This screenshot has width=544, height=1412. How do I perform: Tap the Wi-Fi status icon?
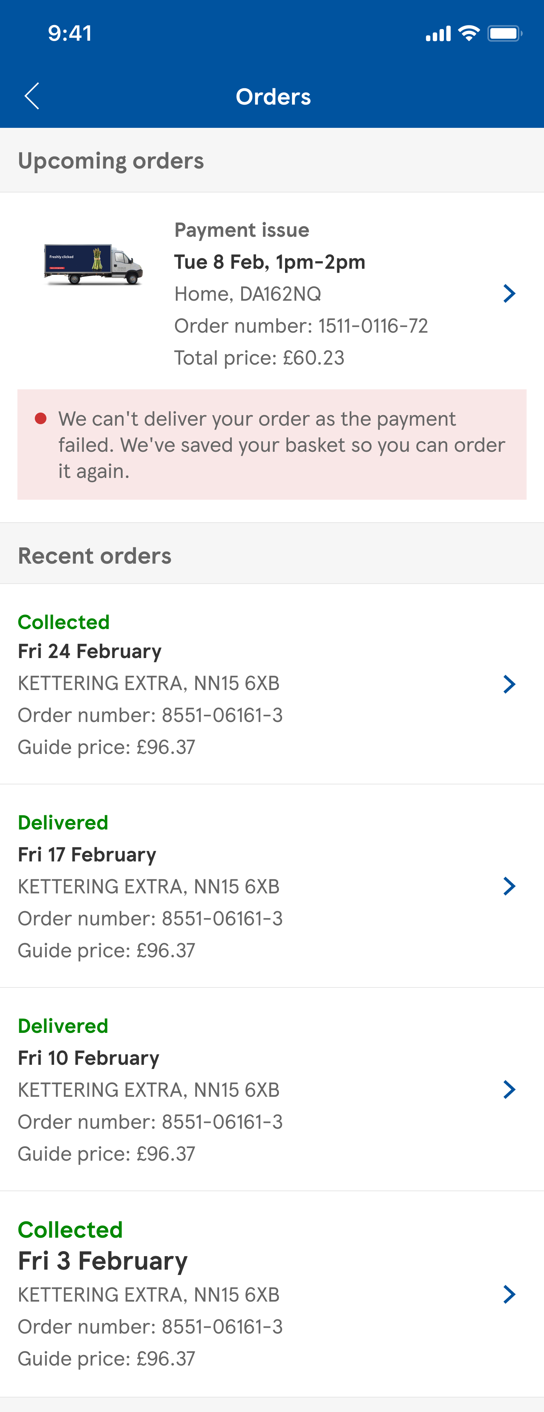point(469,33)
